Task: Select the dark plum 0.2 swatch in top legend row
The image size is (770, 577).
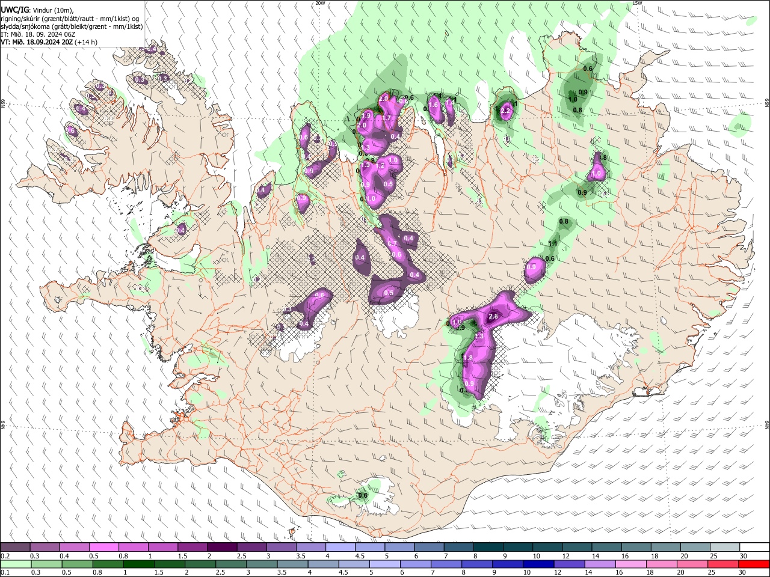Action: 16,548
